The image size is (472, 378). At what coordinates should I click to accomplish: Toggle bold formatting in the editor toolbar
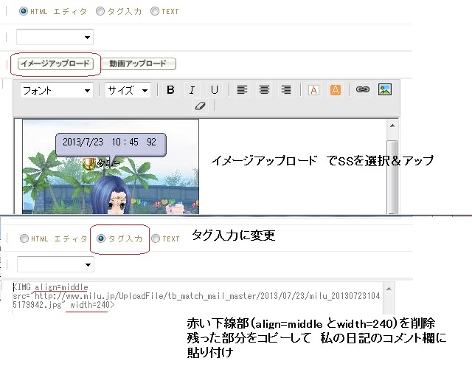(x=170, y=90)
